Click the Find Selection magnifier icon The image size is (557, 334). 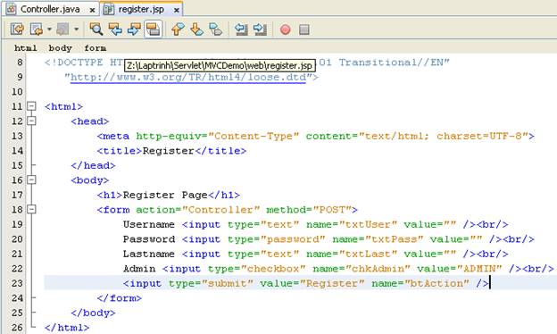(x=96, y=29)
